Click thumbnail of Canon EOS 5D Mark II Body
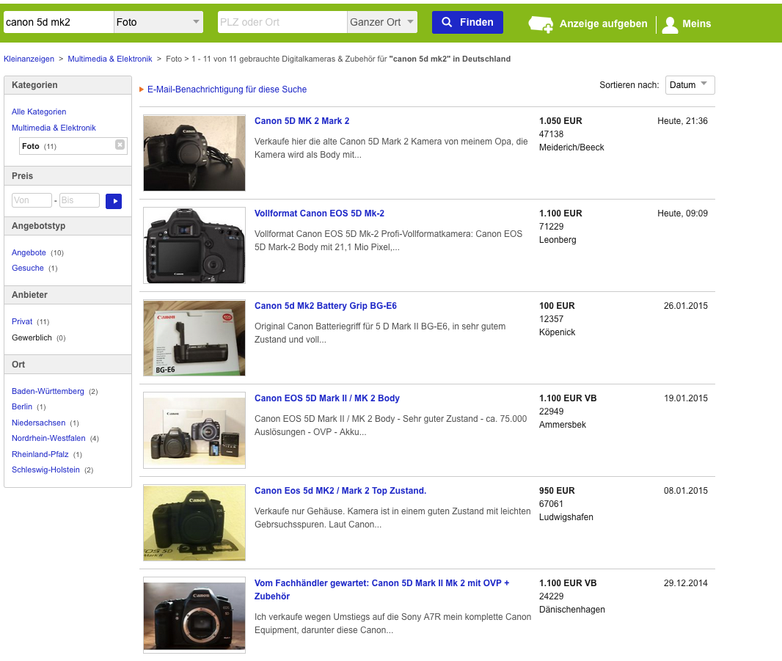The image size is (782, 661). [x=194, y=430]
